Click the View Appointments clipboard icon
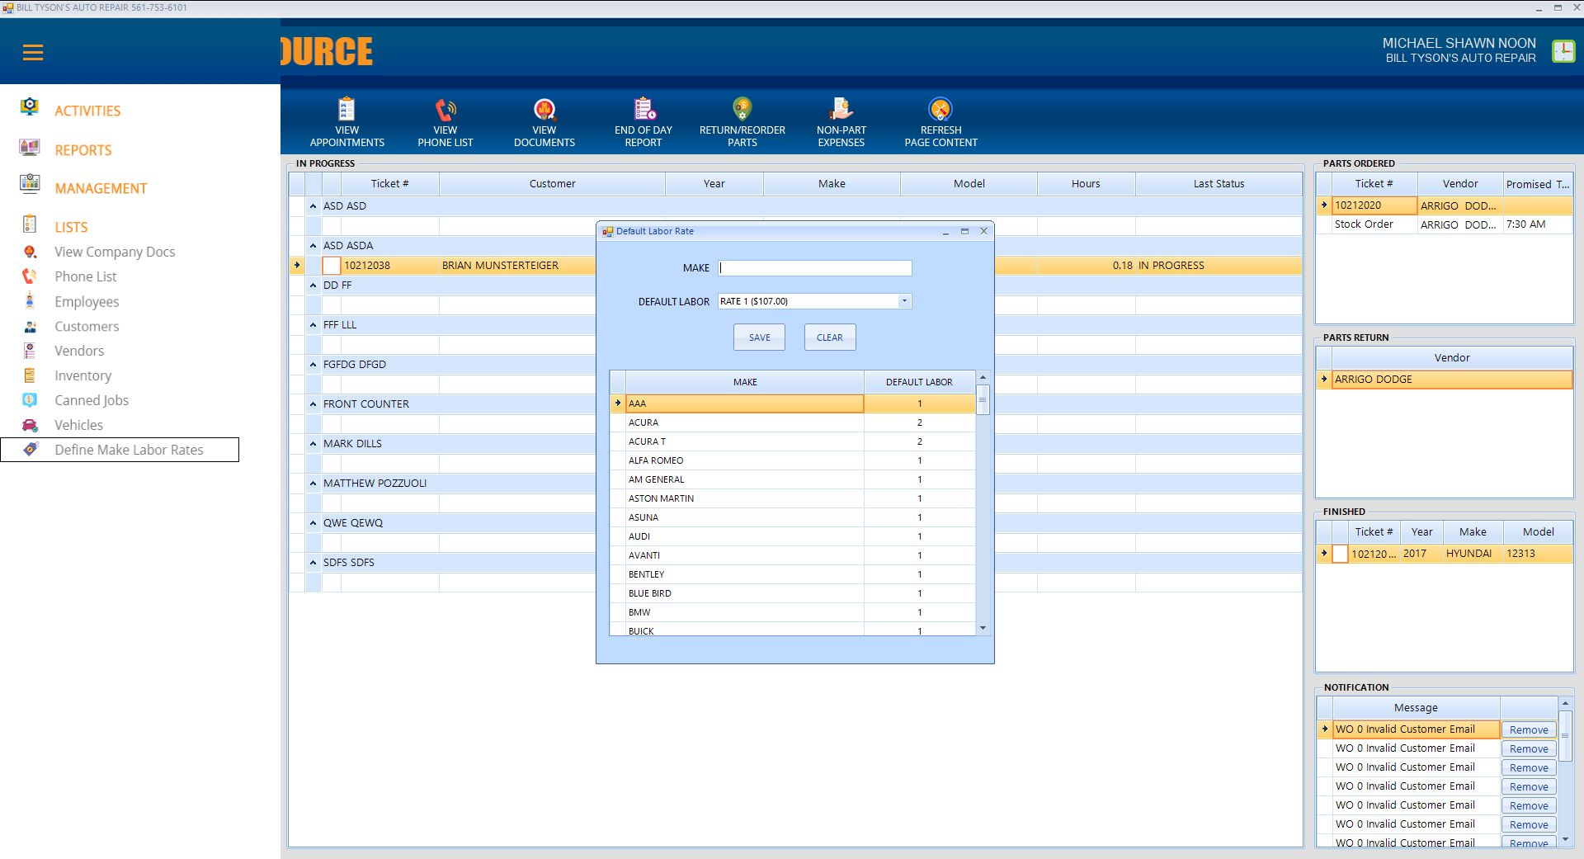The height and width of the screenshot is (859, 1584). click(x=346, y=110)
